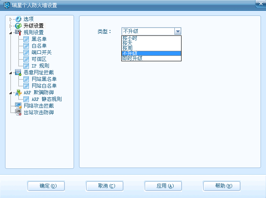Open the 可信区 tree entry
266x198 pixels.
coord(39,59)
